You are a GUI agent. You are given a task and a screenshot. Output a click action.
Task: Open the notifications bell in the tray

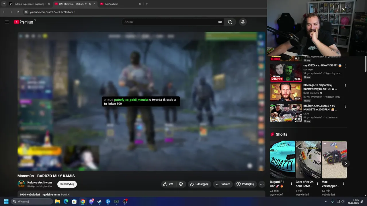362,201
